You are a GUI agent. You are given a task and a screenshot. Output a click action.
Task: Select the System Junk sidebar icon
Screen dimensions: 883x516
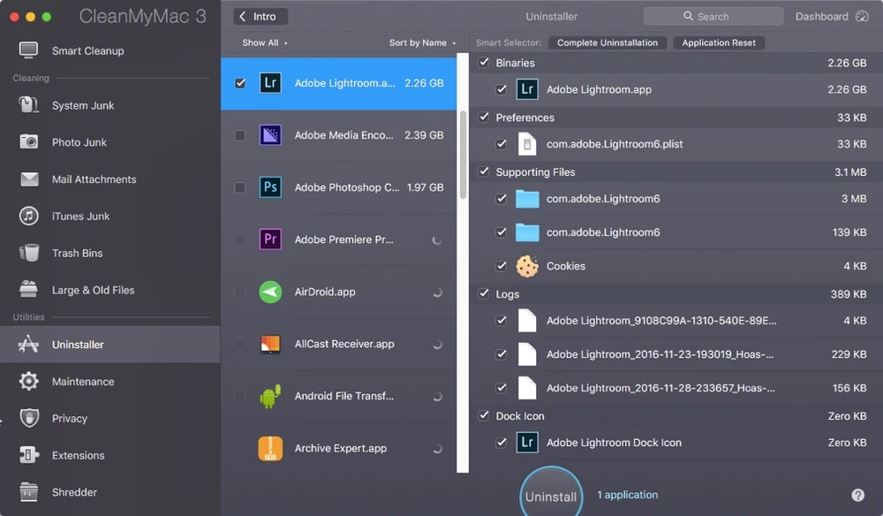click(29, 105)
